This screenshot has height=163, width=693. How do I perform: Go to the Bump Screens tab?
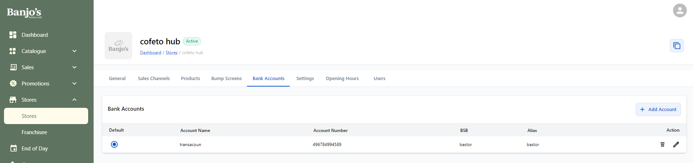pyautogui.click(x=226, y=79)
